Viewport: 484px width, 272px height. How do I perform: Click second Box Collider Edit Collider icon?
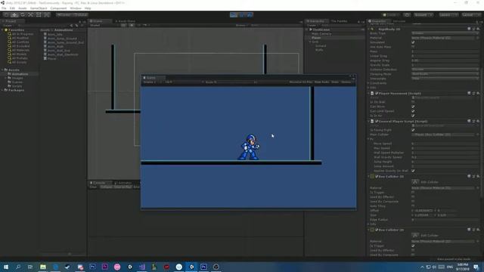415,235
